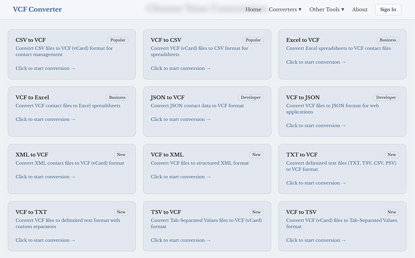This screenshot has width=415, height=258.
Task: Click 'Convert VCF files to structured XML format' text
Action: pyautogui.click(x=200, y=163)
